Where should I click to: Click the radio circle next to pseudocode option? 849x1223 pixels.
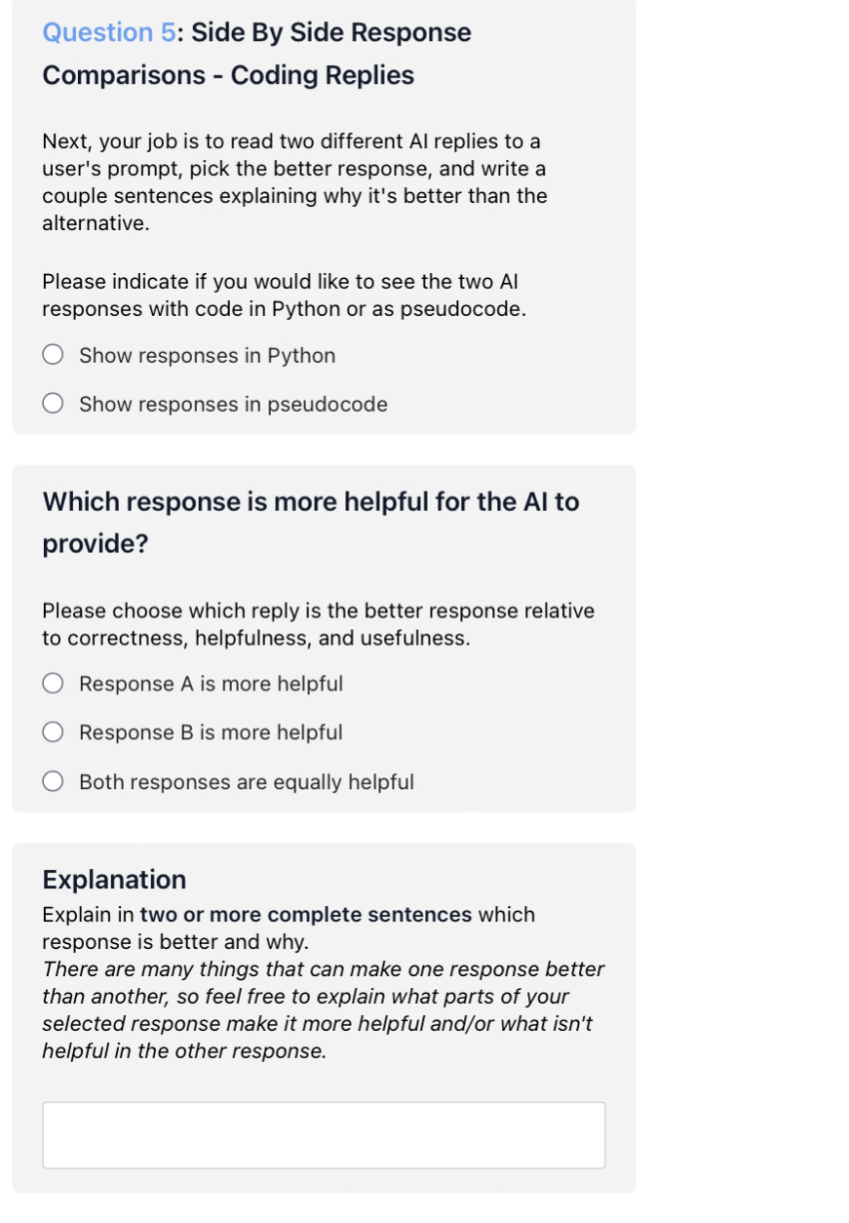(53, 403)
